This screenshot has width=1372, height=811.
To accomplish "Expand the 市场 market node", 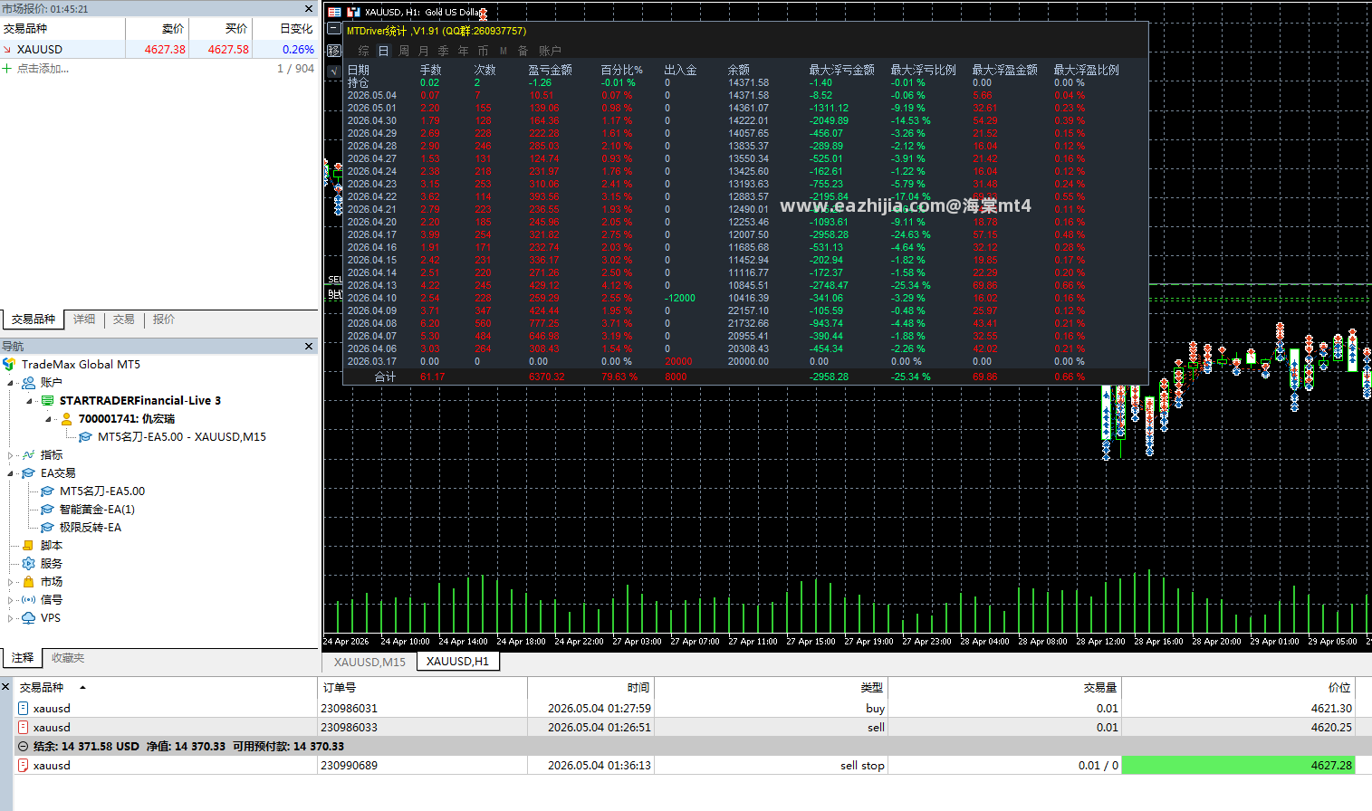I will [x=11, y=582].
